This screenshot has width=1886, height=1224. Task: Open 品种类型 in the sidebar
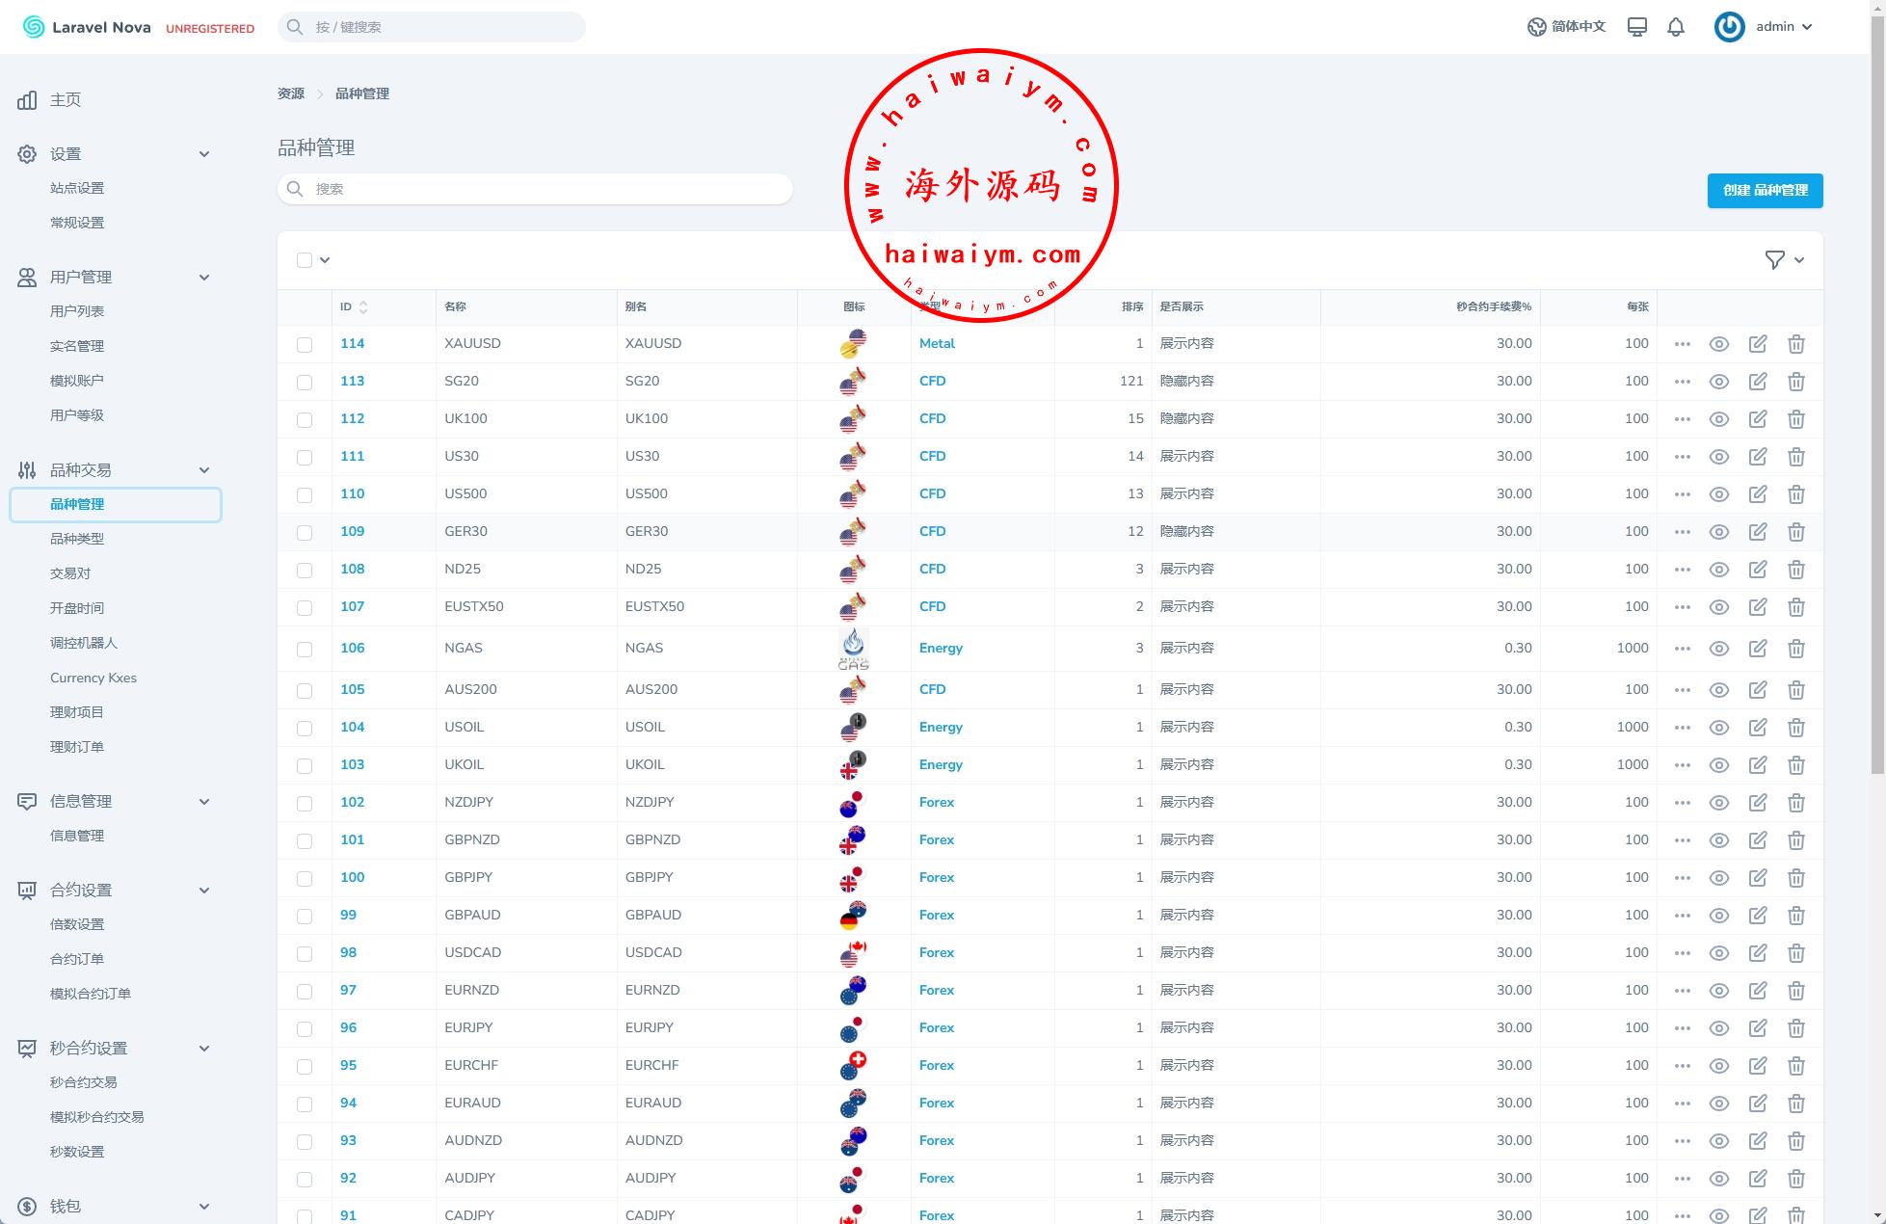pyautogui.click(x=77, y=539)
